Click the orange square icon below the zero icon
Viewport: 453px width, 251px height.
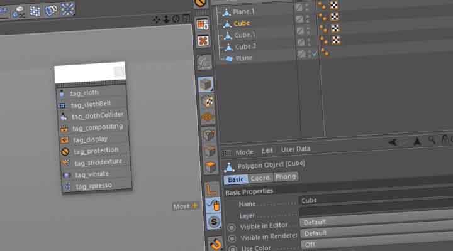[x=203, y=41]
